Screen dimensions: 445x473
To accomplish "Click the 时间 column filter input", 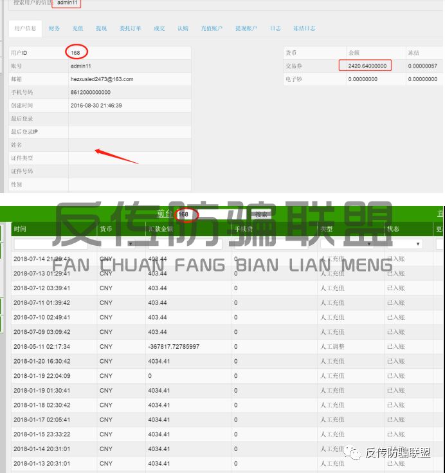I will (x=54, y=244).
